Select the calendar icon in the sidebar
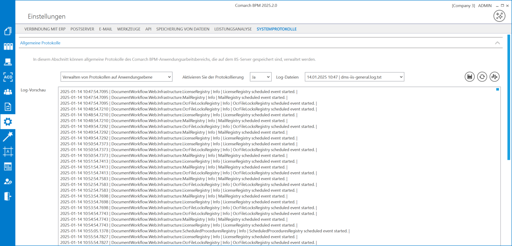The width and height of the screenshot is (512, 246). click(x=8, y=167)
